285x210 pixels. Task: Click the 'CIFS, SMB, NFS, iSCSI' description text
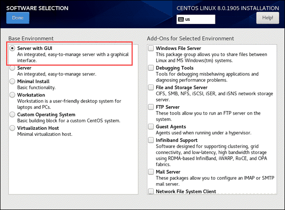pyautogui.click(x=214, y=97)
